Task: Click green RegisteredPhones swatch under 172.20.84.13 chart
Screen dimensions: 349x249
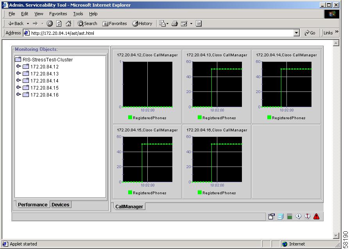Action: 200,117
